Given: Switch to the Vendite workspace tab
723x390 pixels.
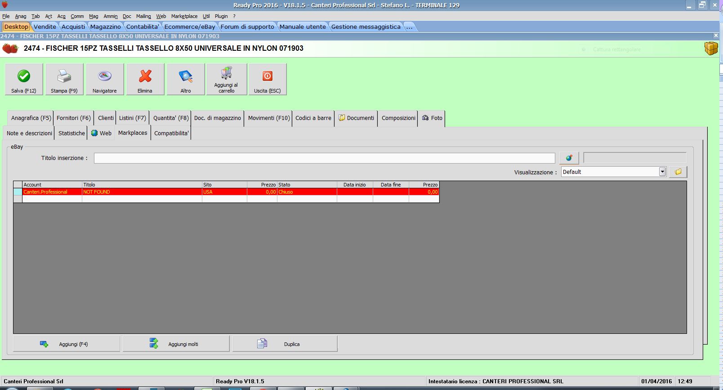Looking at the screenshot, I should click(45, 27).
